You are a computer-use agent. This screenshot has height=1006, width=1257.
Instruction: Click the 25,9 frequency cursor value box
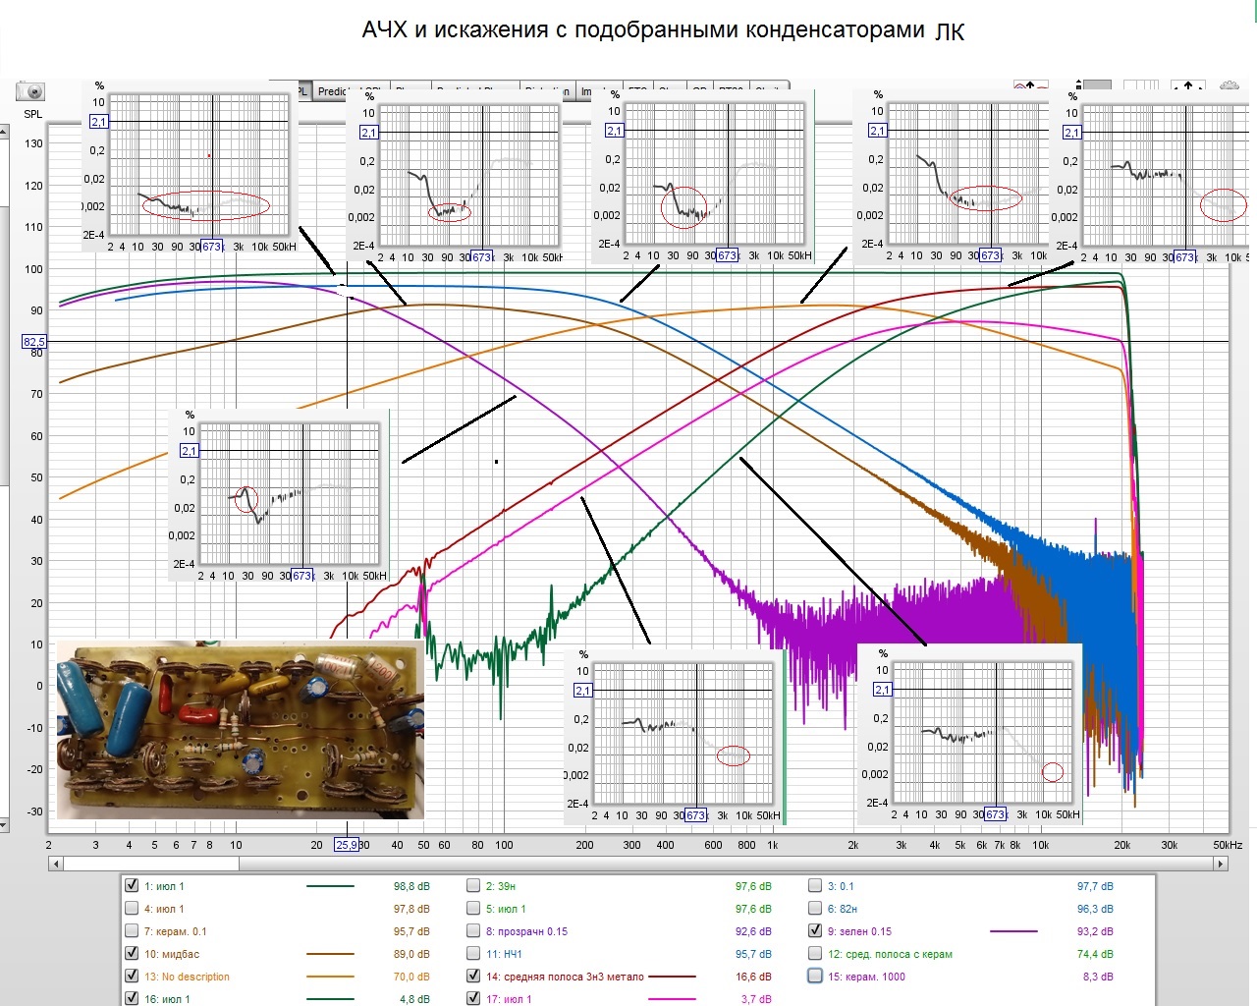348,845
